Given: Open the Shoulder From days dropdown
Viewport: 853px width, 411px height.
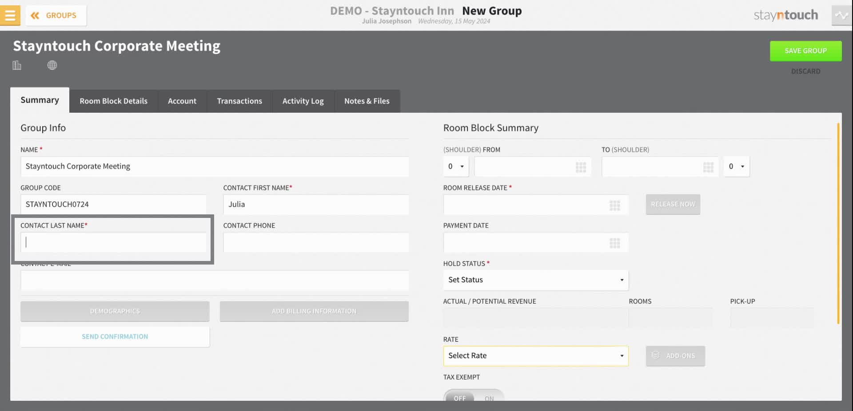Looking at the screenshot, I should [456, 166].
